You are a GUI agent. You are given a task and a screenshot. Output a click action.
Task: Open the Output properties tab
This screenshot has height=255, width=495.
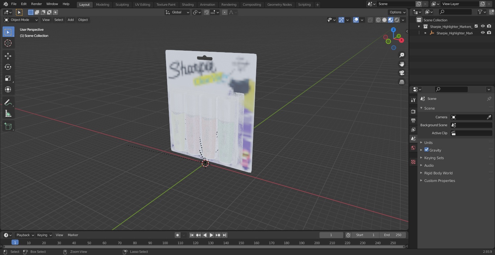tap(413, 120)
